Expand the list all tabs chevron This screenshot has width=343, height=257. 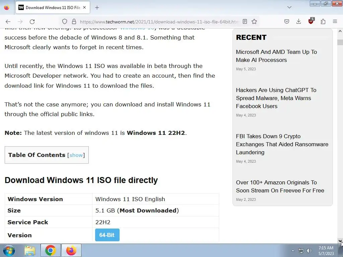point(289,7)
